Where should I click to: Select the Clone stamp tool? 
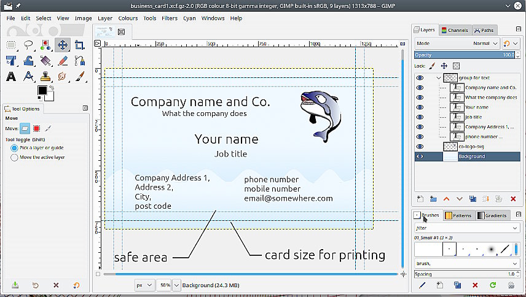tap(45, 76)
